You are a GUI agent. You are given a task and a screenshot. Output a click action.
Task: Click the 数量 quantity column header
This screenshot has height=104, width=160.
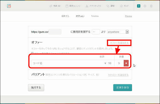(121, 57)
